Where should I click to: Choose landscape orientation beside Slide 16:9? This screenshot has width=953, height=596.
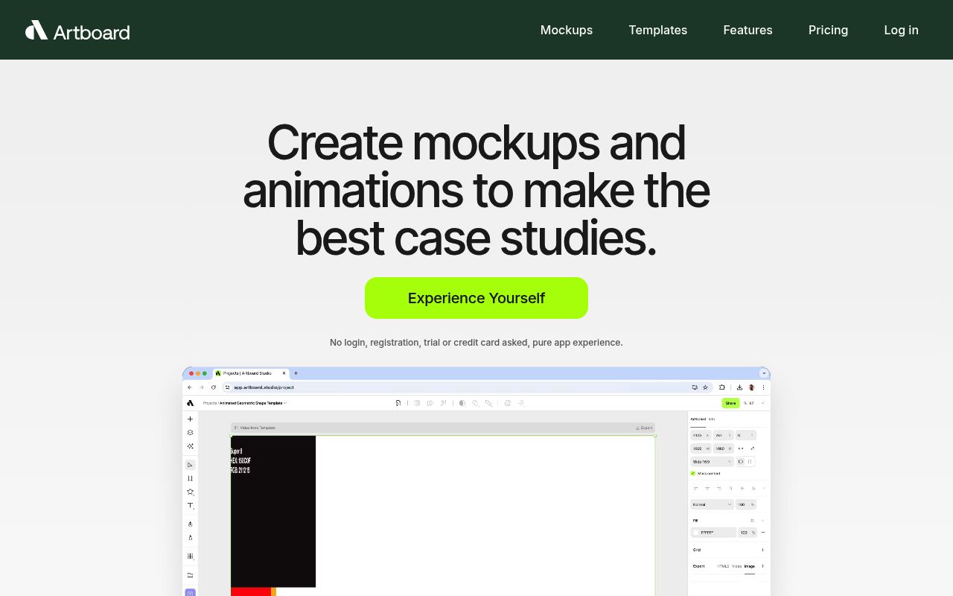741,461
